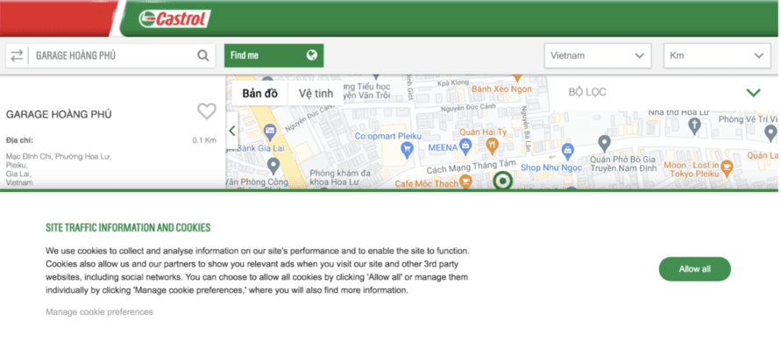Screen dimensions: 781x349
Task: Click the Phòng Vé Trí Việt map pin
Action: pos(770,133)
